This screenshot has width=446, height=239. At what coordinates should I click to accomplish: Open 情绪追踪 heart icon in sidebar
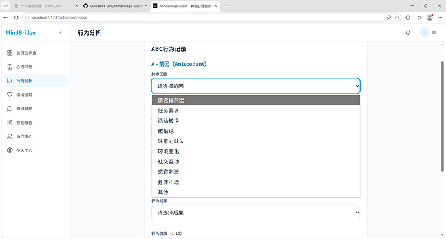(10, 95)
